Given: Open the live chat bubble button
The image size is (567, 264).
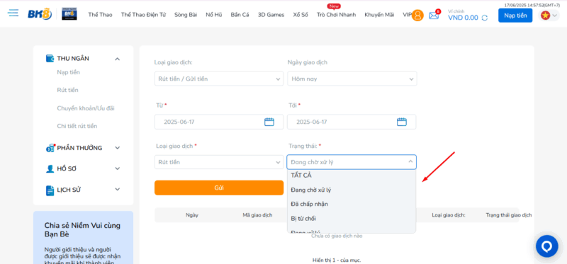Looking at the screenshot, I should (547, 246).
